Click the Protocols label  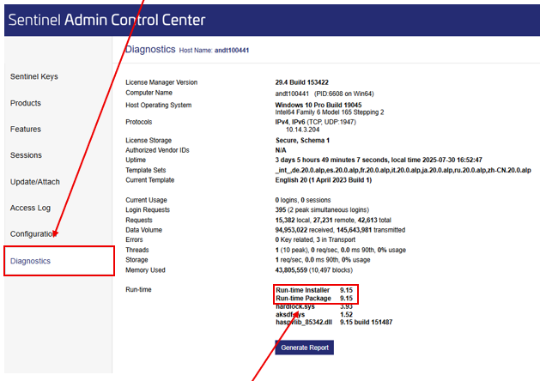click(x=138, y=122)
